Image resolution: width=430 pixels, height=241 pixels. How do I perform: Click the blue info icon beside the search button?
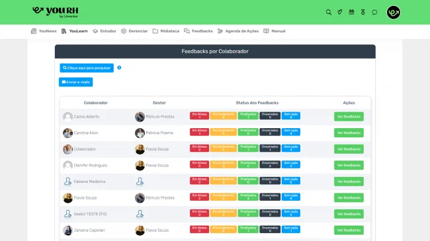pos(119,67)
